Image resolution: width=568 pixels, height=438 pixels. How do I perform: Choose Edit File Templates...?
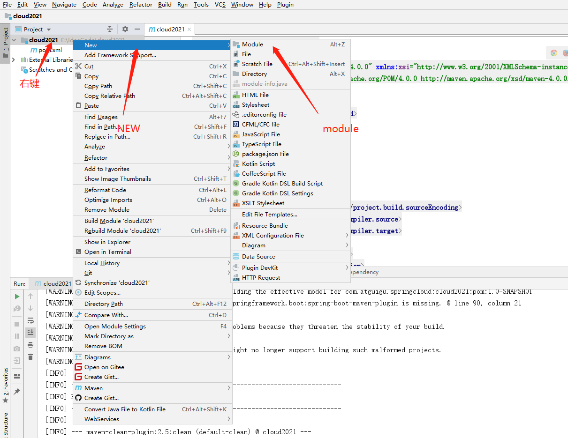click(290, 214)
